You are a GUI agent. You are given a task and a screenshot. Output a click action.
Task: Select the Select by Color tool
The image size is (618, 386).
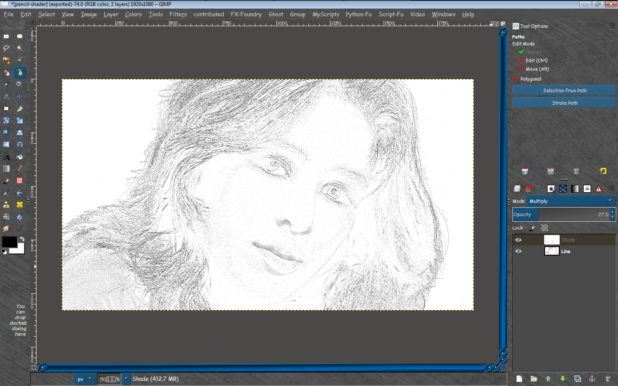[x=6, y=60]
